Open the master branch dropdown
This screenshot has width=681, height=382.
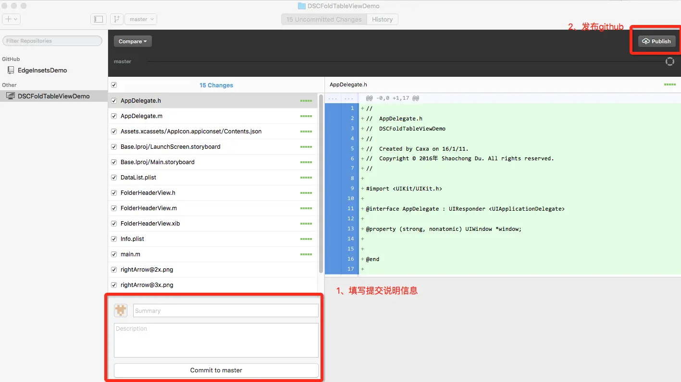[141, 19]
